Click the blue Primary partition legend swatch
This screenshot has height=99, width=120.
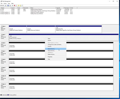[x=8, y=95]
